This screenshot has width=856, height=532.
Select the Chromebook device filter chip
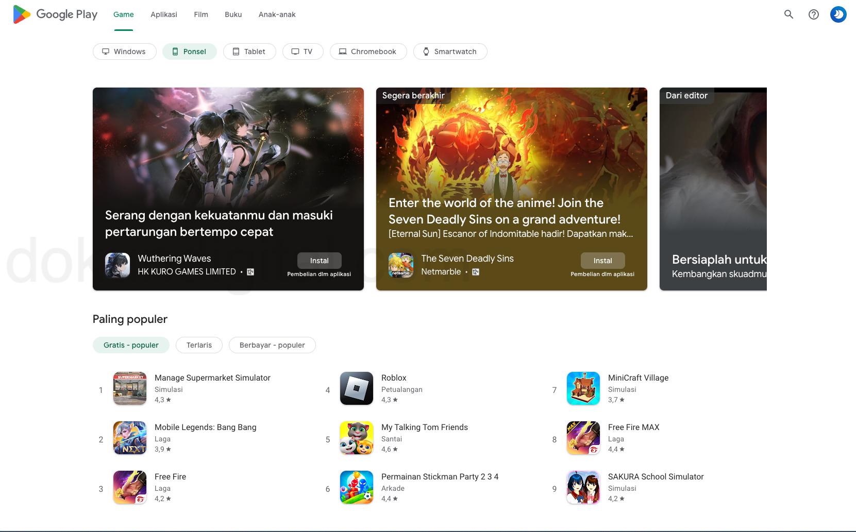[x=368, y=52]
